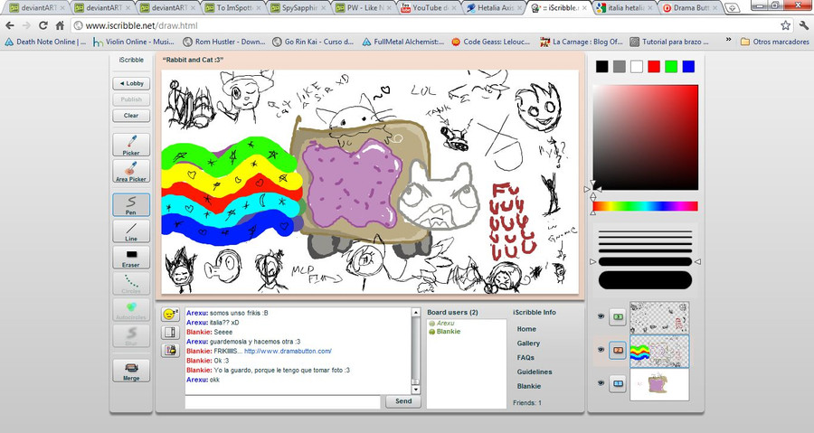Pick the green color swatch

coord(671,66)
